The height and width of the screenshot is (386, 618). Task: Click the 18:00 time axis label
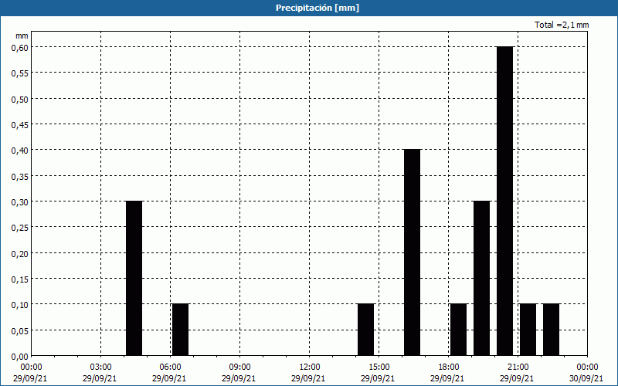tap(449, 367)
